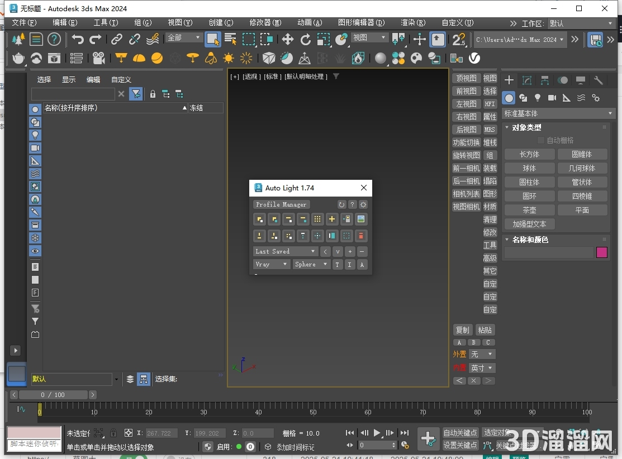Play the animation
Screen dimensions: 622x459
click(377, 433)
